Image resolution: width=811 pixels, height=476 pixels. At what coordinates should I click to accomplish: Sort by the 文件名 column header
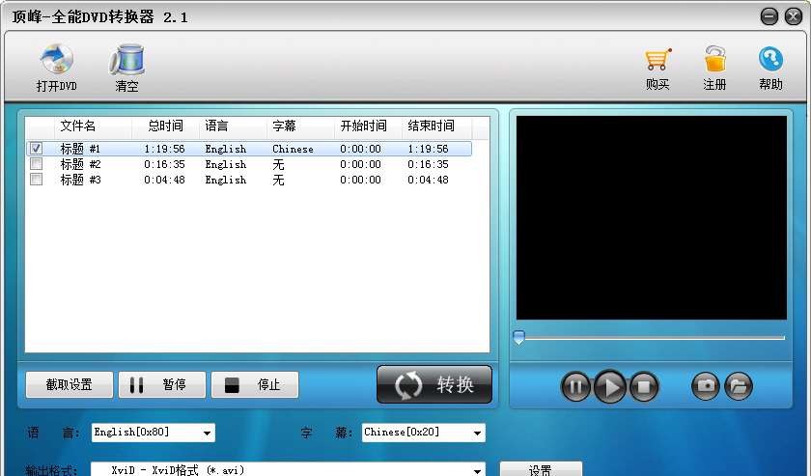[93, 126]
